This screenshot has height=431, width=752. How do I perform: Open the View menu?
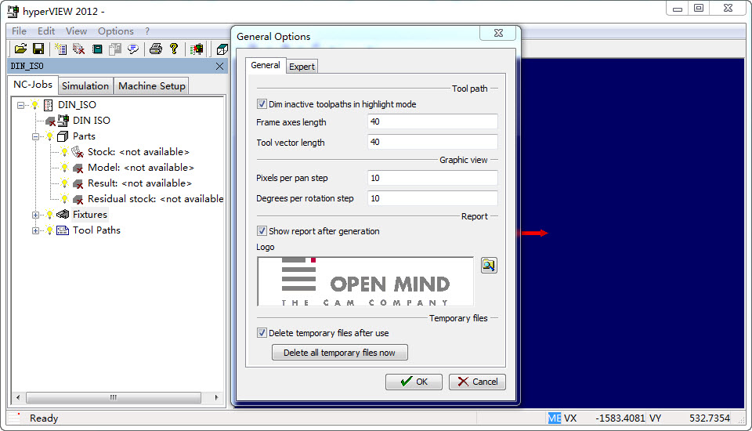tap(76, 31)
